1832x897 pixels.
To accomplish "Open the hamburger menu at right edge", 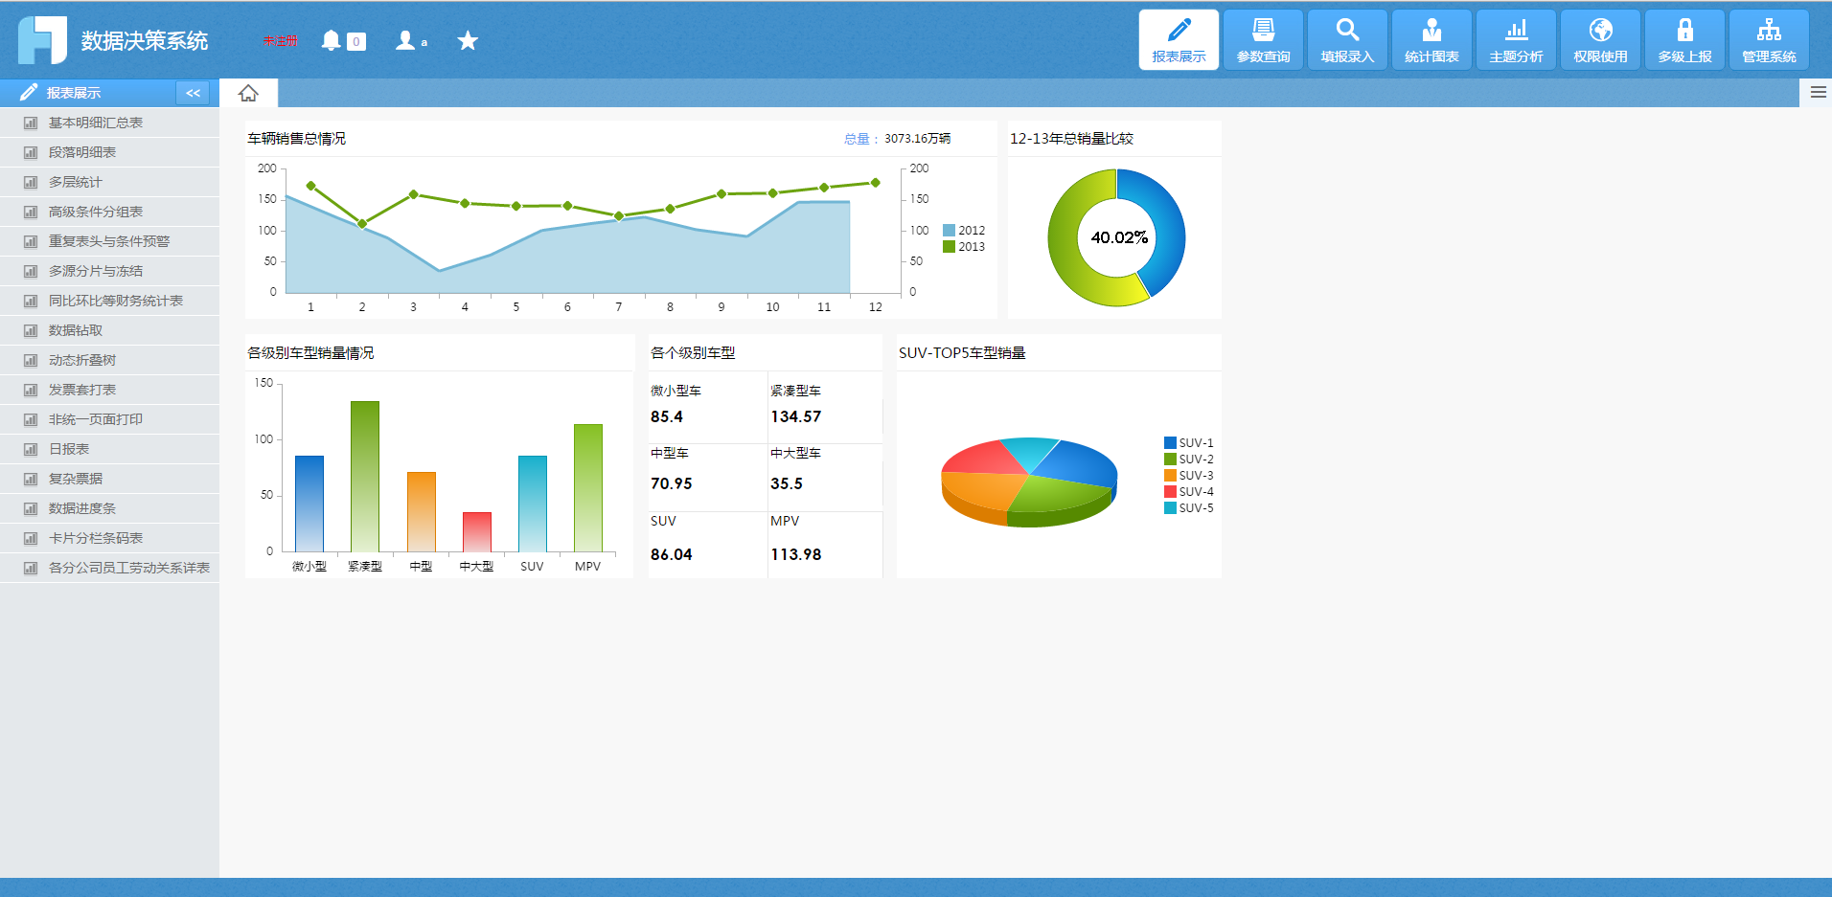I will click(x=1818, y=93).
